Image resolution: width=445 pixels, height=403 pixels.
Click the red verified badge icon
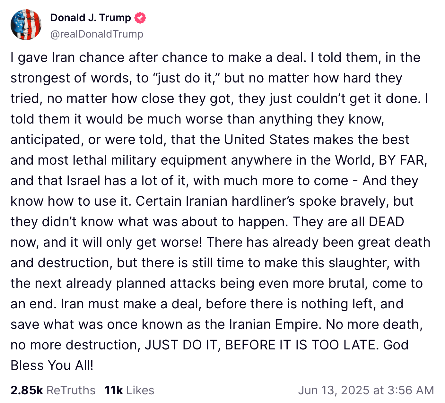pyautogui.click(x=140, y=18)
